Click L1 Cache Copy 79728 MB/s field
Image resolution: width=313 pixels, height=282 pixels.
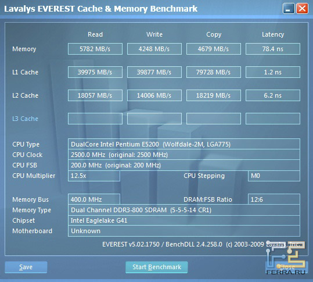click(214, 72)
